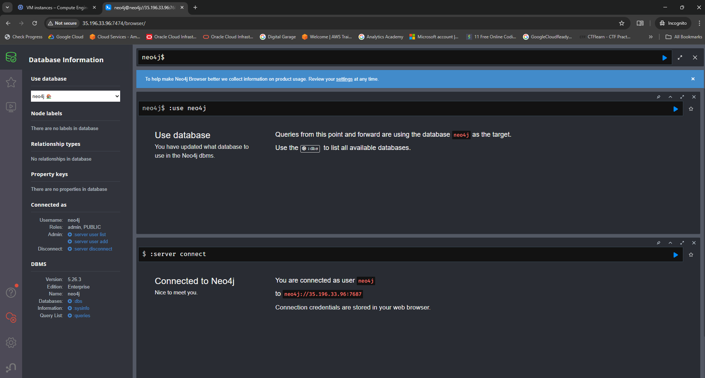Image resolution: width=705 pixels, height=378 pixels.
Task: Open the connection status cloud sidebar icon
Action: (x=11, y=318)
